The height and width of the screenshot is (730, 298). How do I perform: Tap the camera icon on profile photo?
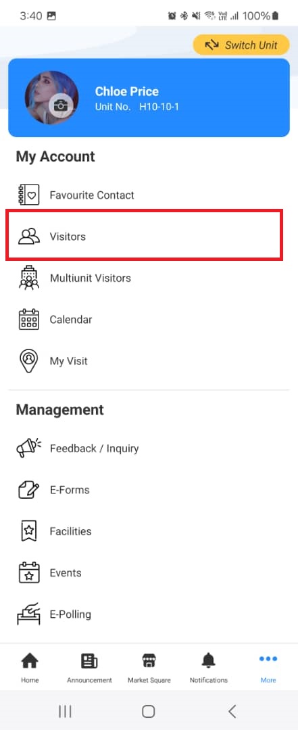pyautogui.click(x=61, y=105)
